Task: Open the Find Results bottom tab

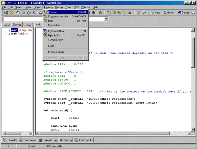Action: click(83, 140)
